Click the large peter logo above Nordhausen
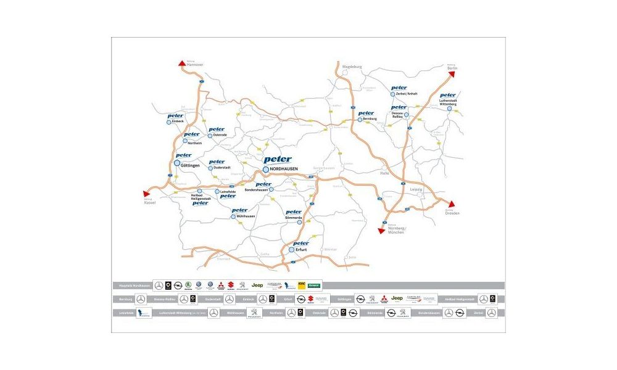617x370 pixels. (x=277, y=160)
